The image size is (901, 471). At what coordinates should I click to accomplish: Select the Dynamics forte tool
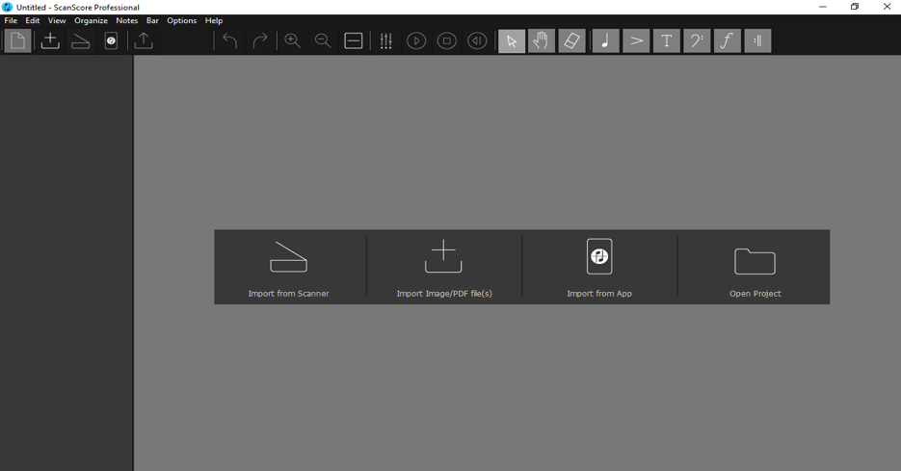tap(728, 40)
